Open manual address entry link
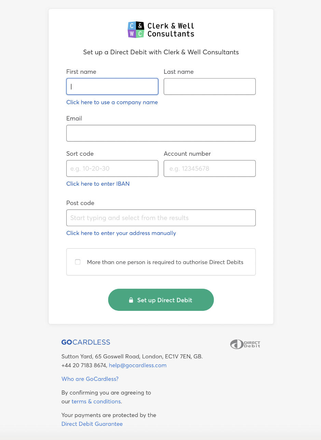The height and width of the screenshot is (440, 321). [121, 233]
